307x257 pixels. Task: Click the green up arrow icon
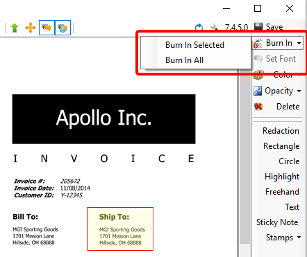tap(15, 28)
